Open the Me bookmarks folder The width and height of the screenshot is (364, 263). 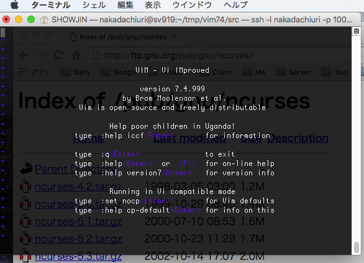tap(253, 72)
